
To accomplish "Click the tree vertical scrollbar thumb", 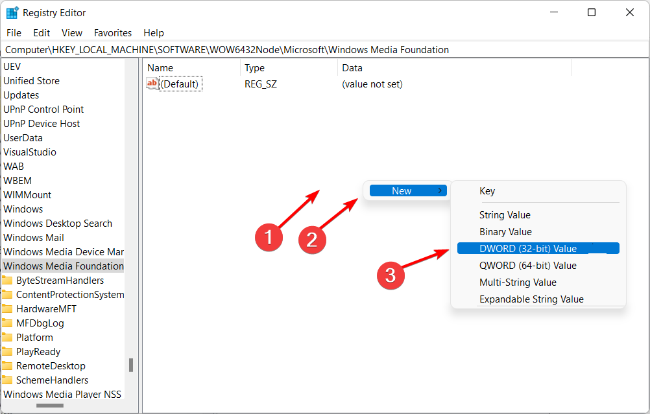I will (x=131, y=365).
